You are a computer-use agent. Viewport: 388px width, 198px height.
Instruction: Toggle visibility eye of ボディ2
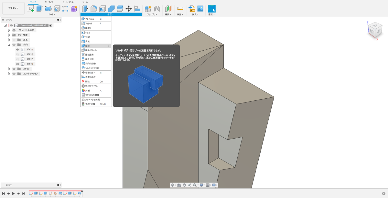point(18,54)
